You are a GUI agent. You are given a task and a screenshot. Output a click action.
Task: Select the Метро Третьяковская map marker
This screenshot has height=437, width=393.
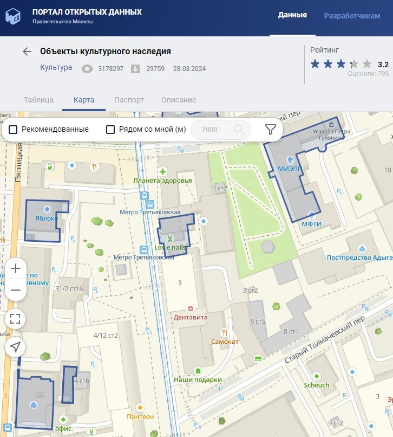pyautogui.click(x=145, y=196)
